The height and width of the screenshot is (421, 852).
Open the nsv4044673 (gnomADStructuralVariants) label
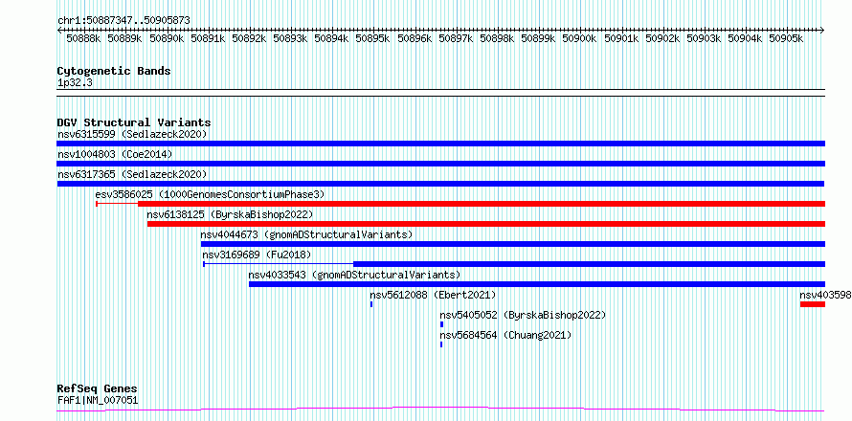point(306,234)
